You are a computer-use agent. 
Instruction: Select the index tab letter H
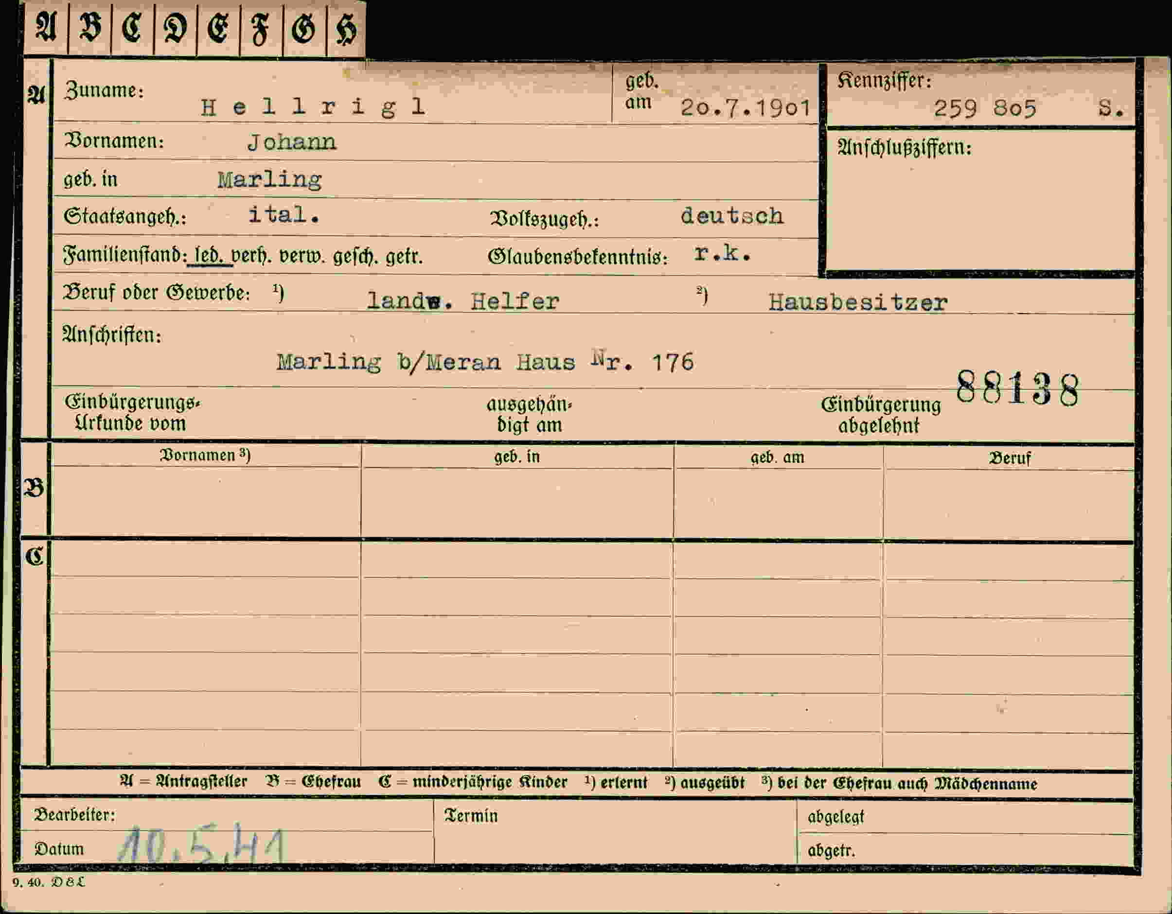[346, 29]
